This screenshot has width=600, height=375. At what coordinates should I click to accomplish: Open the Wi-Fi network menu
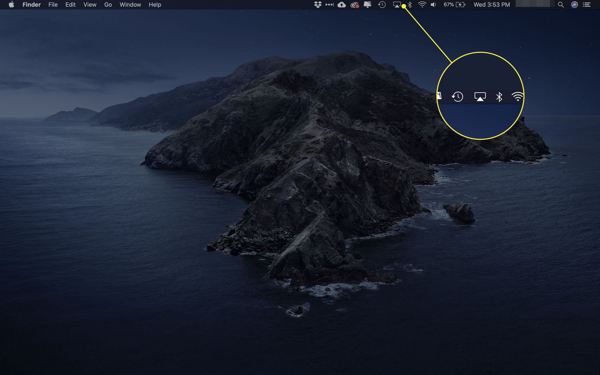(422, 5)
